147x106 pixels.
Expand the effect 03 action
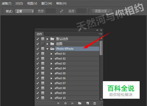51,64
